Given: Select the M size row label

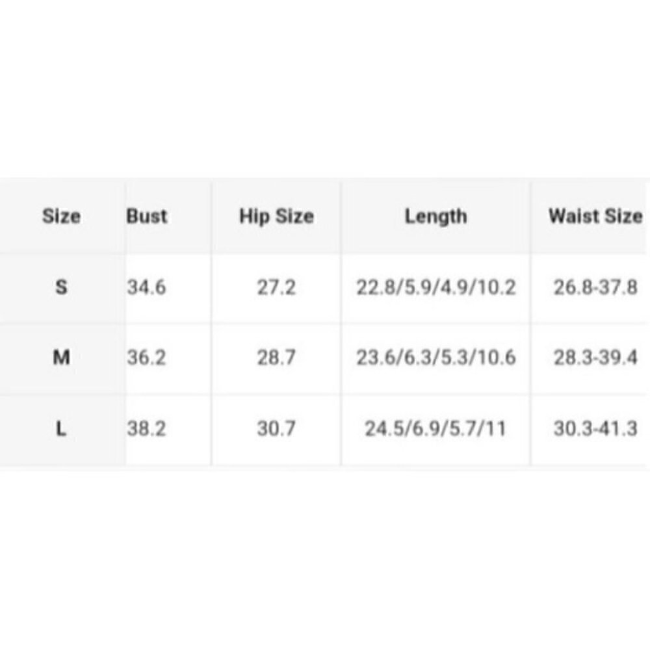Looking at the screenshot, I should 61,357.
